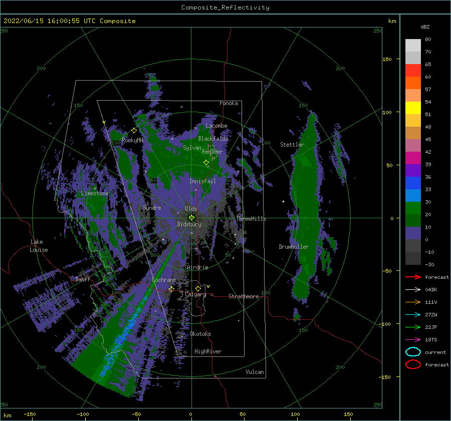The height and width of the screenshot is (421, 451).
Task: Click the RedDeer city label
Action: point(212,152)
